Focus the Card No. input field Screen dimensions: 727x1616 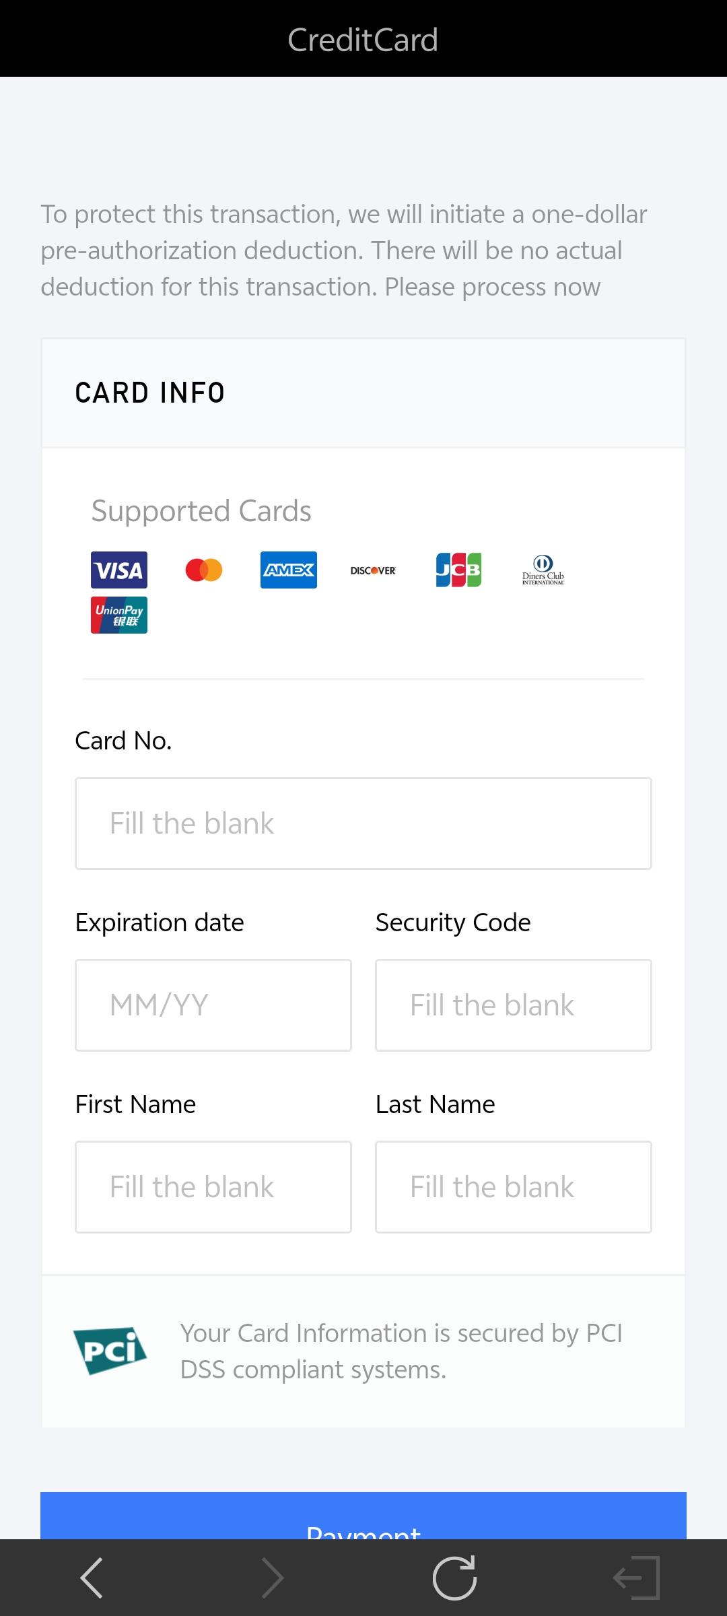[x=363, y=823]
